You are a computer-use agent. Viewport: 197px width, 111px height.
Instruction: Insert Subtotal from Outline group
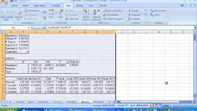pos(134,19)
